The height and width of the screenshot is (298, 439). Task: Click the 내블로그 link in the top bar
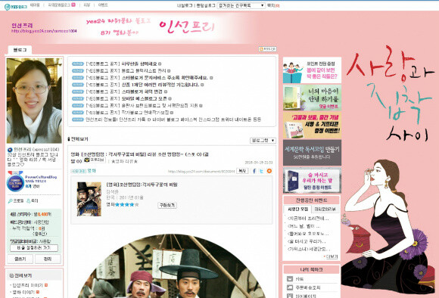pos(185,5)
